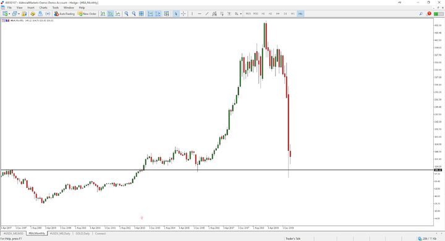Switch to the Connect tab
The width and height of the screenshot is (445, 241).
point(100,234)
